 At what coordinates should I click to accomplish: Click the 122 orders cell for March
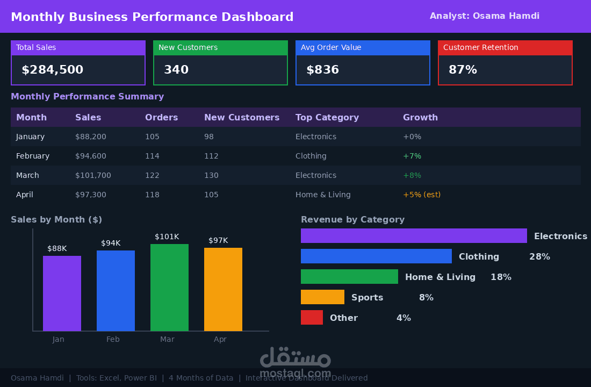click(152, 175)
